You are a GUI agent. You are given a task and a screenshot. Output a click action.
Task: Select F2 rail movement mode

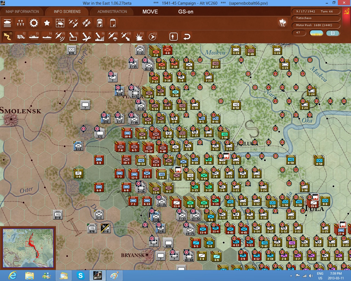point(21,36)
